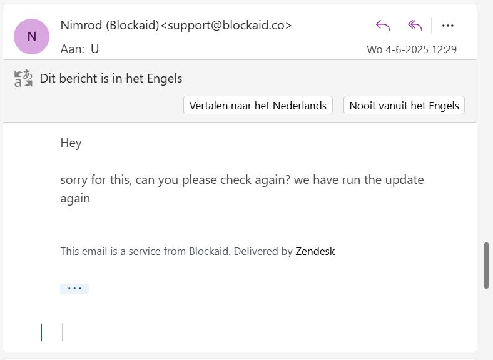Open the more actions ellipsis menu
This screenshot has height=360, width=493.
pyautogui.click(x=447, y=26)
